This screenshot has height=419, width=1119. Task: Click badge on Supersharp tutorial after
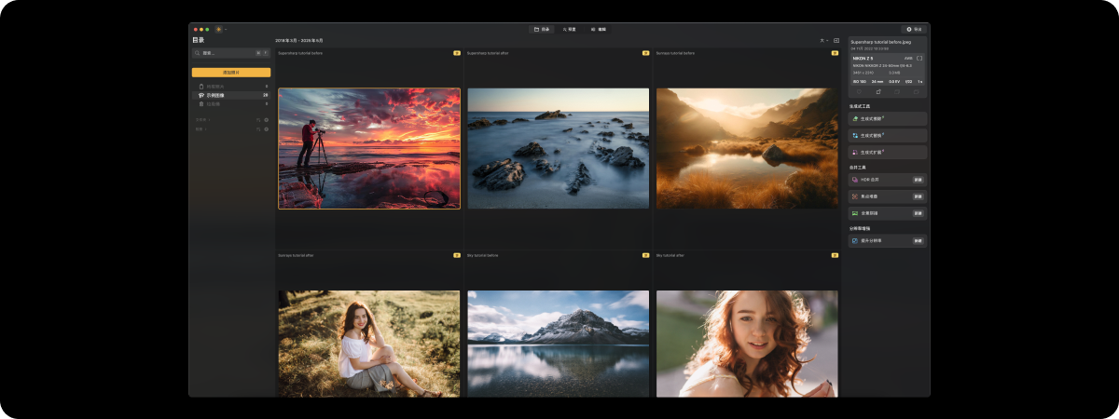pyautogui.click(x=645, y=53)
